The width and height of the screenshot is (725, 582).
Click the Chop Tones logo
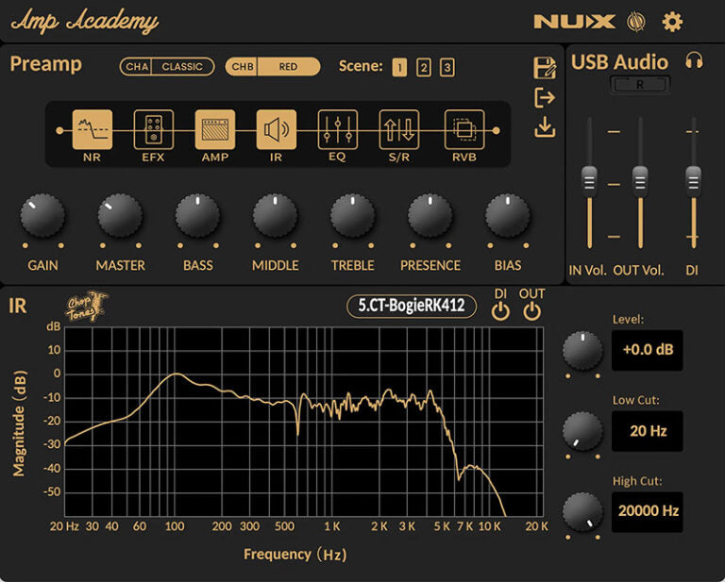[87, 307]
